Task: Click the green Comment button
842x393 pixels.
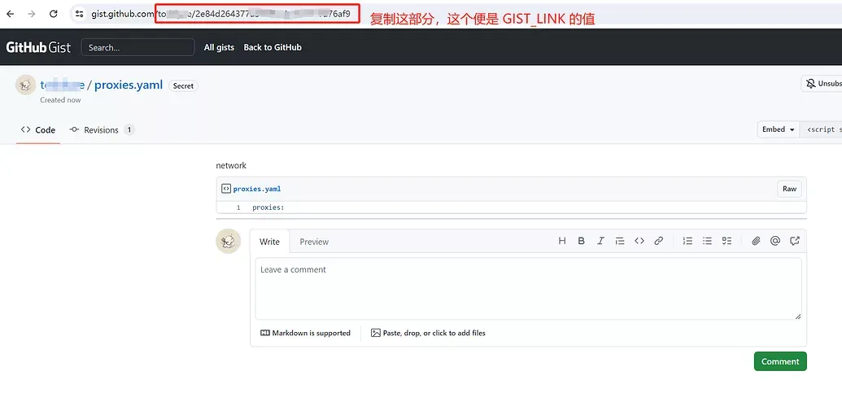Action: point(779,361)
